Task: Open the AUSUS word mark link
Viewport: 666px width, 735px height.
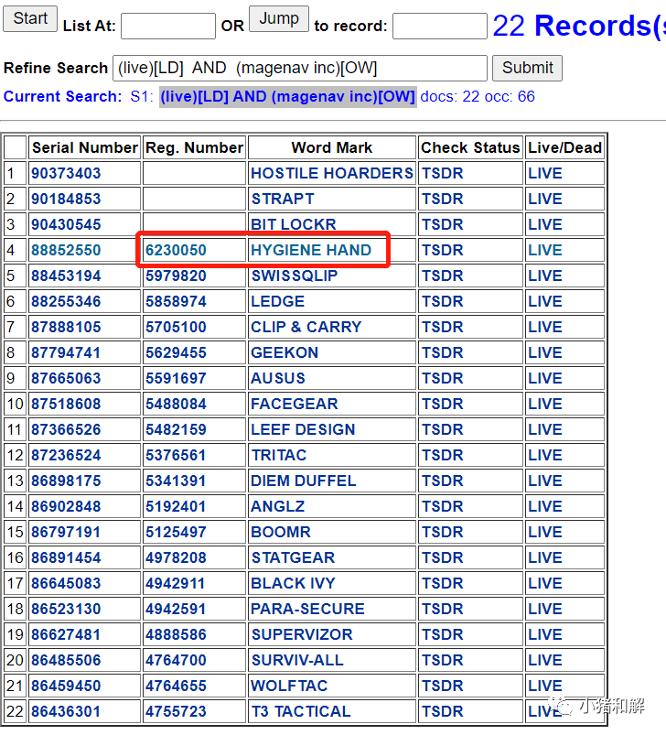Action: (x=278, y=378)
